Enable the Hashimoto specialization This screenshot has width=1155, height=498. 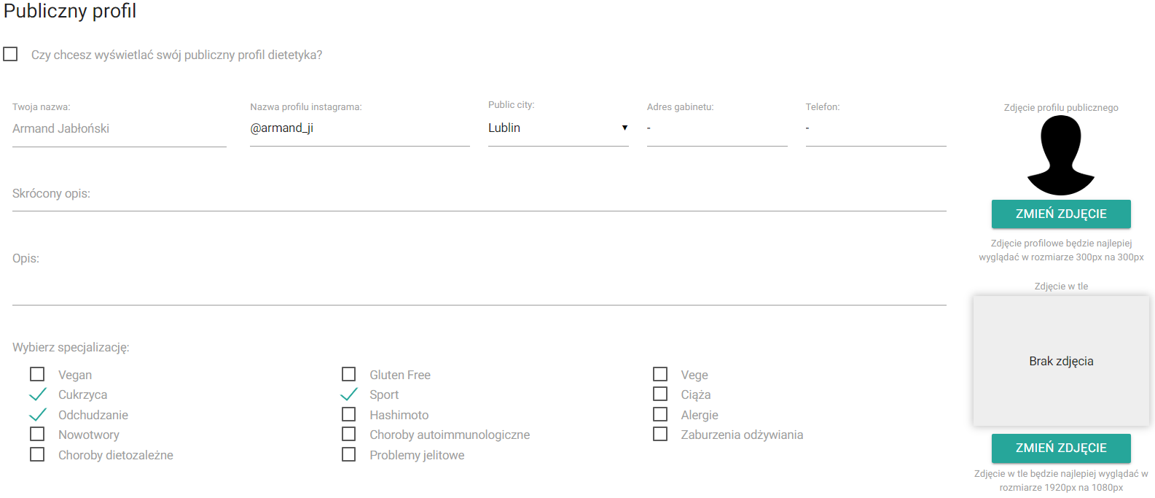tap(349, 414)
